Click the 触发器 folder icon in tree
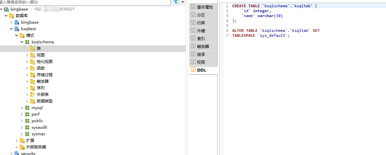 [x=33, y=81]
